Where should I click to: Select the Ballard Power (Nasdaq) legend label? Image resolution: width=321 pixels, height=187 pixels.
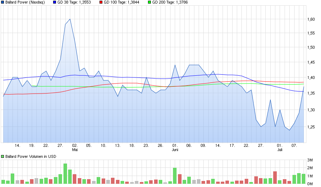coord(25,2)
